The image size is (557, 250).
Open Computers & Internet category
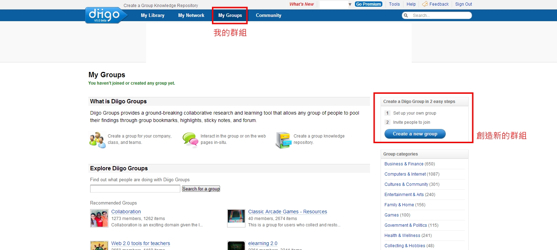point(405,174)
